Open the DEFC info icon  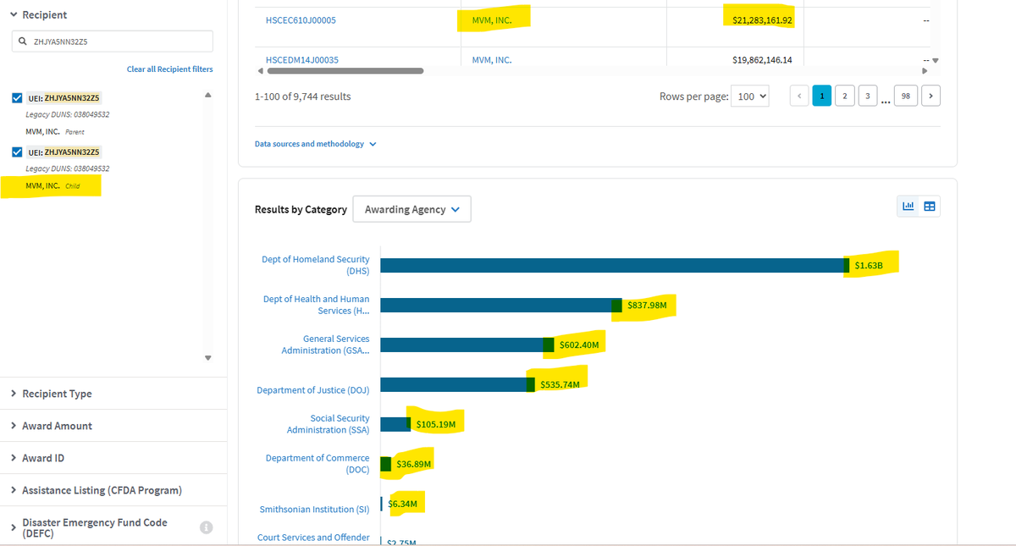205,527
